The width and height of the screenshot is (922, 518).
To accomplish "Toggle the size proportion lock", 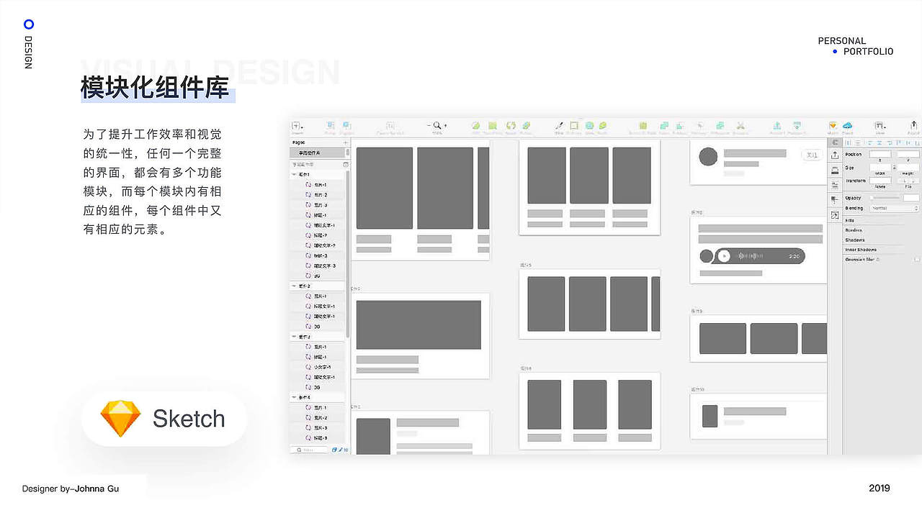I will click(894, 168).
